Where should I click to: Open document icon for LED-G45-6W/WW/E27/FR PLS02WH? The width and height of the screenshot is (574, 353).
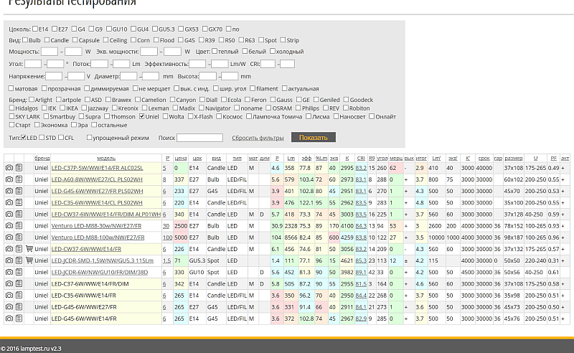point(19,191)
